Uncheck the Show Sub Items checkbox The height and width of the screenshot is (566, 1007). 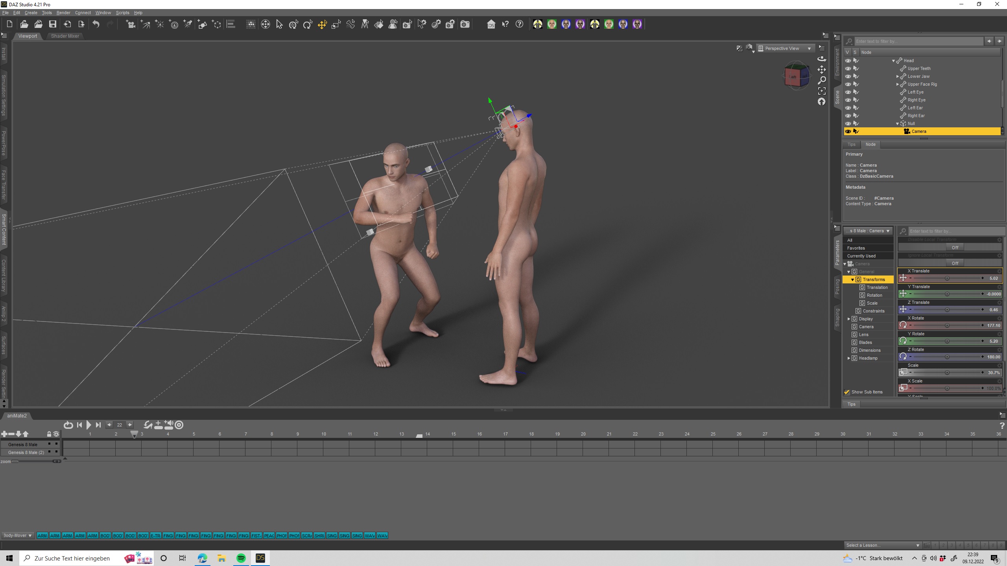coord(847,392)
